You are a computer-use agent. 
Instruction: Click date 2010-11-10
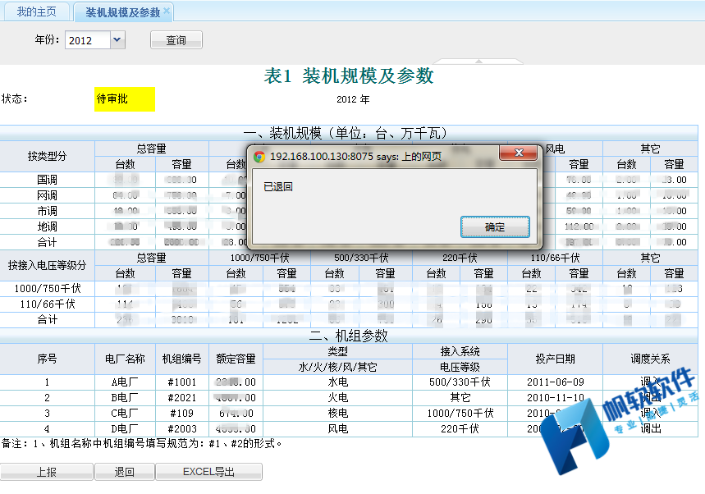pos(556,398)
